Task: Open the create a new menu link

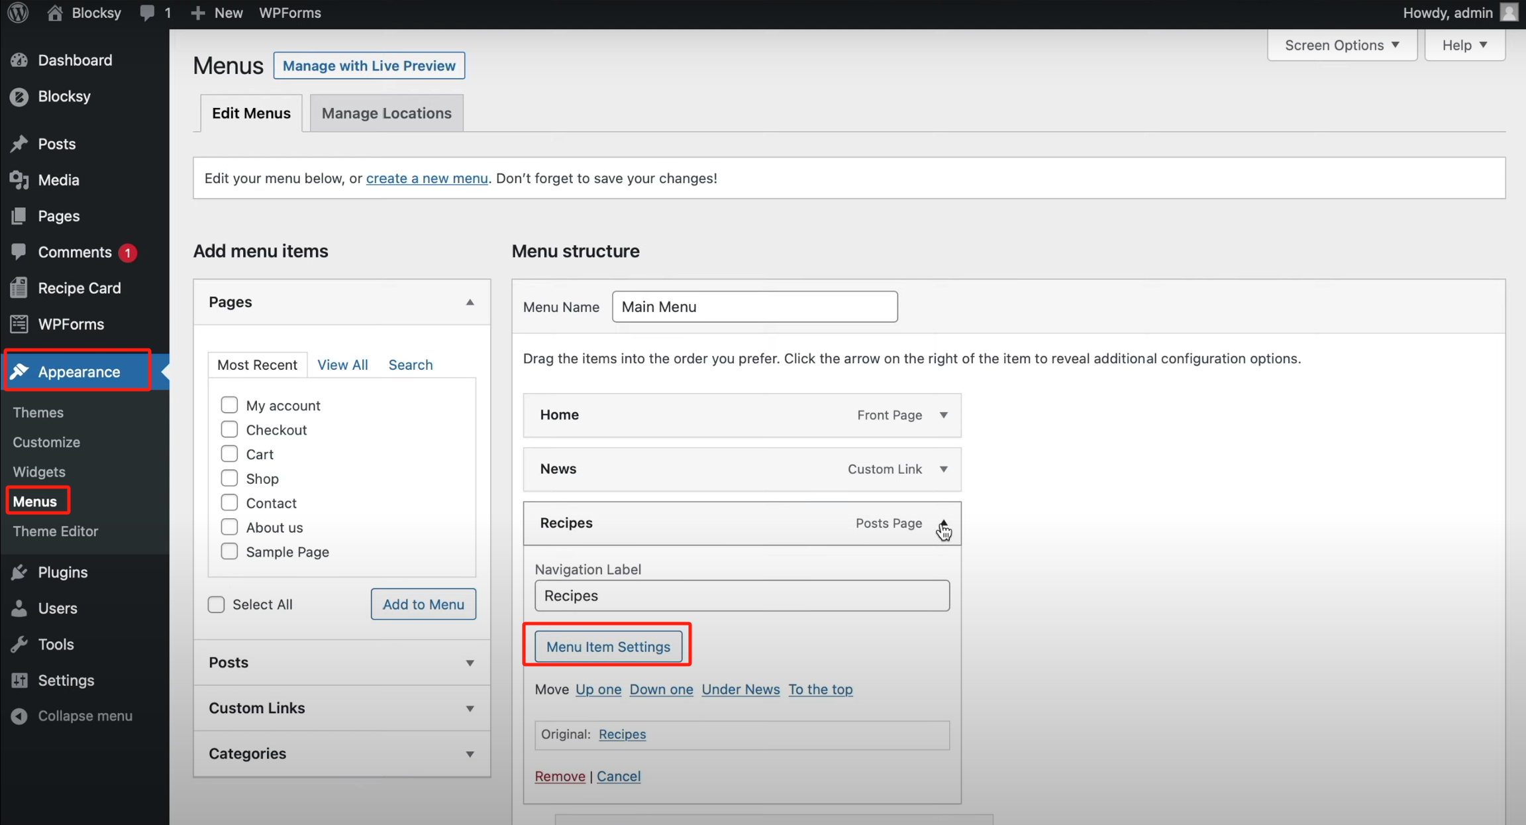Action: click(427, 178)
